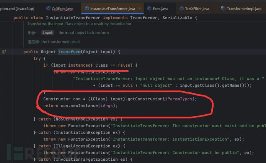The height and width of the screenshot is (163, 266).
Task: Click the TrAXFilter.java tab class icon
Action: point(181,8)
